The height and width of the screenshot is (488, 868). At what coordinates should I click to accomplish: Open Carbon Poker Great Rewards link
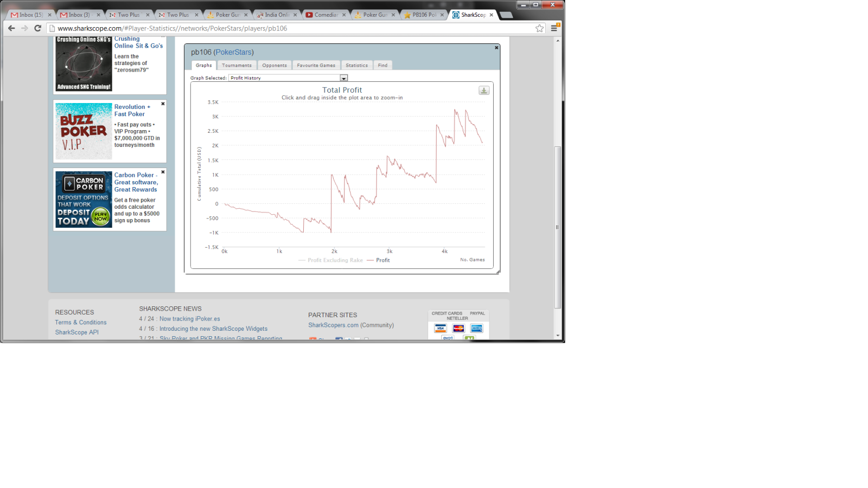pyautogui.click(x=136, y=182)
